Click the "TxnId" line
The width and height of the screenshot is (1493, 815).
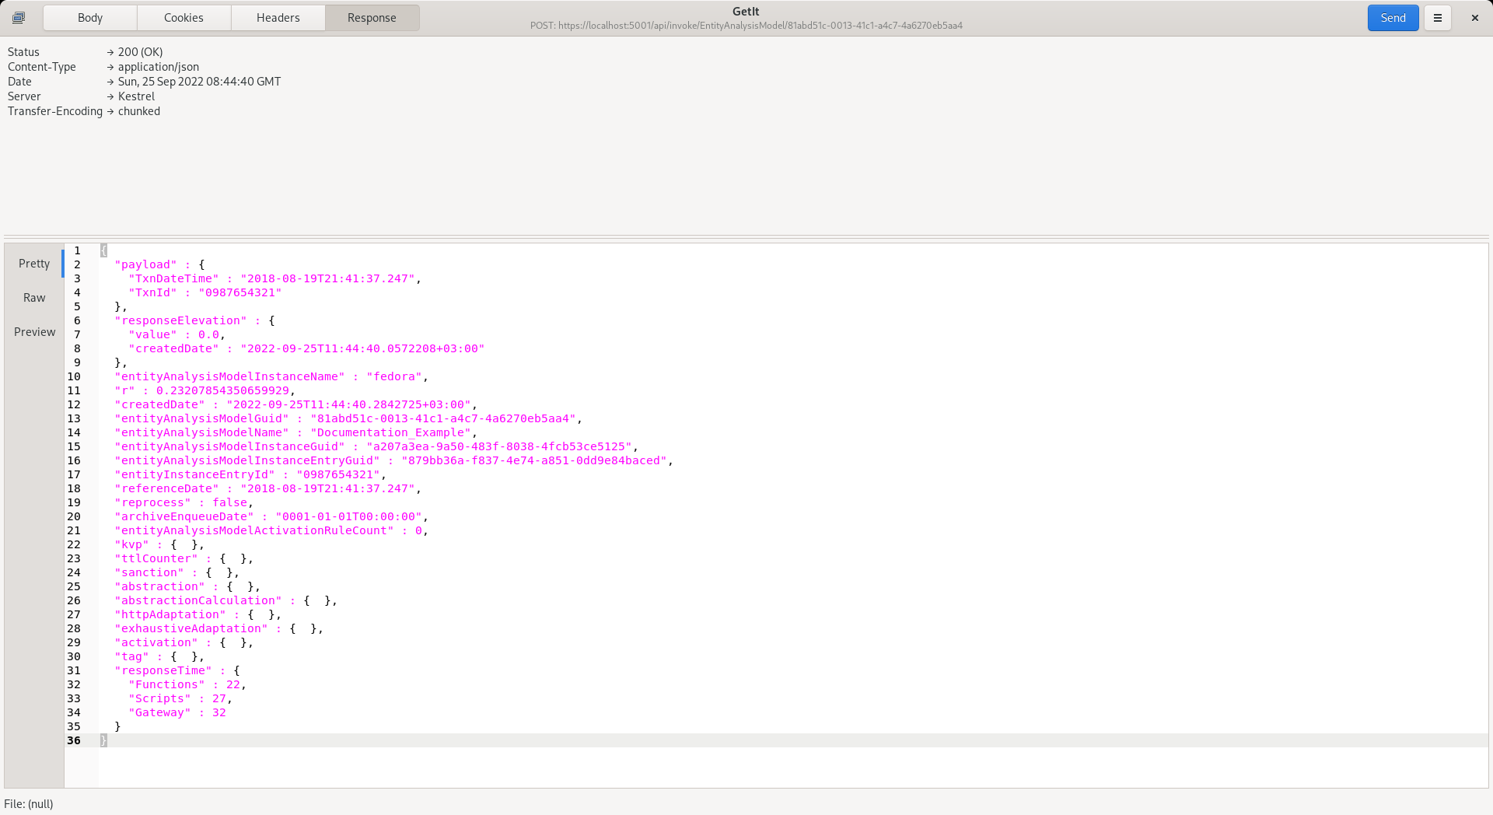click(205, 292)
